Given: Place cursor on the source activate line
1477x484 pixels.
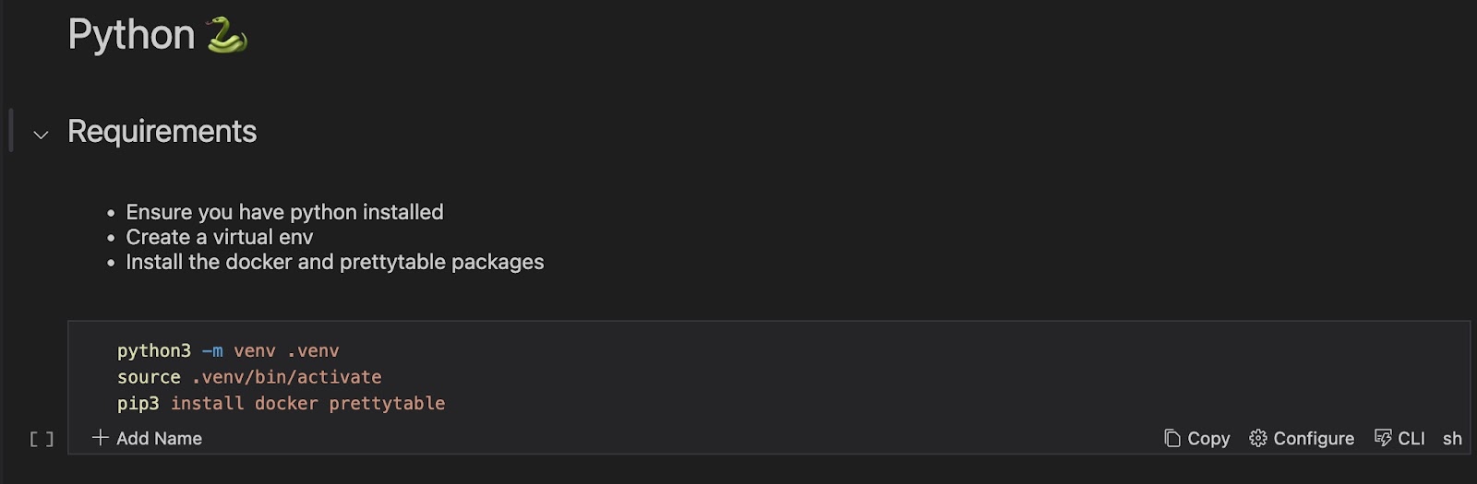Looking at the screenshot, I should 249,377.
